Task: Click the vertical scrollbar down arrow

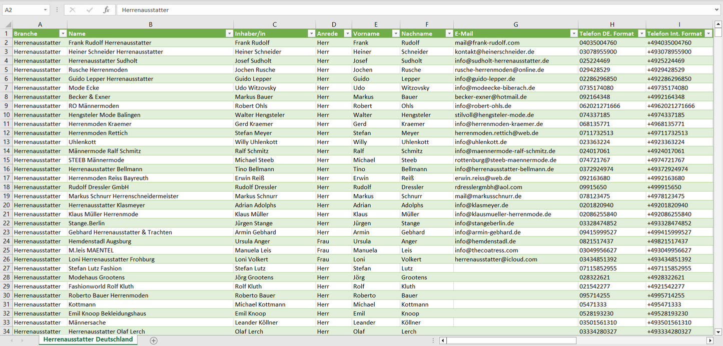Action: point(718,331)
